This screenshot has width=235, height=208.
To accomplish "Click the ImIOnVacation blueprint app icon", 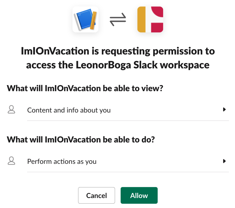I will pos(85,19).
